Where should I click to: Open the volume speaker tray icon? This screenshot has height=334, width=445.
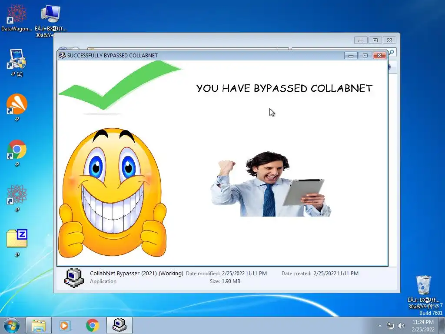[x=401, y=326]
